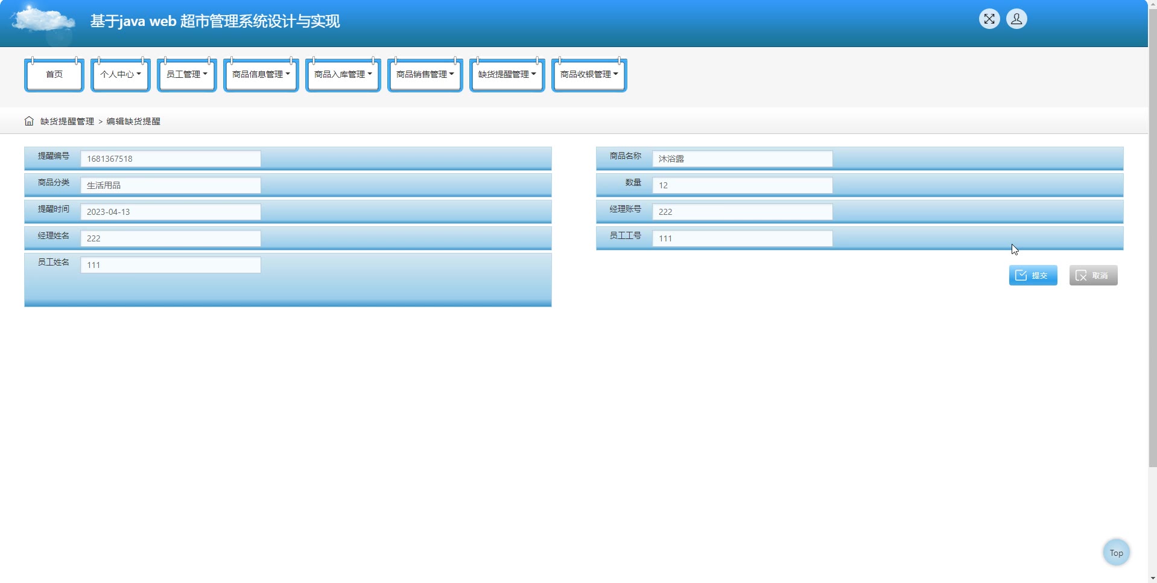Click the 提醒编号 label

[x=54, y=156]
